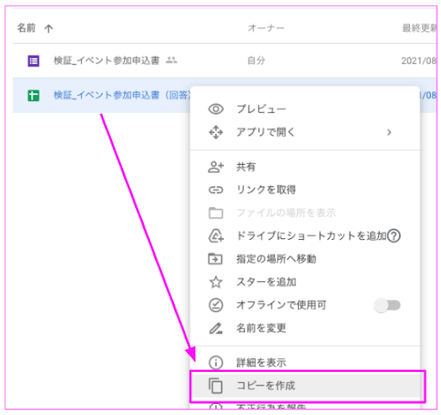Expand the アプリで開く submenu arrow
This screenshot has height=415, width=441.
[389, 132]
